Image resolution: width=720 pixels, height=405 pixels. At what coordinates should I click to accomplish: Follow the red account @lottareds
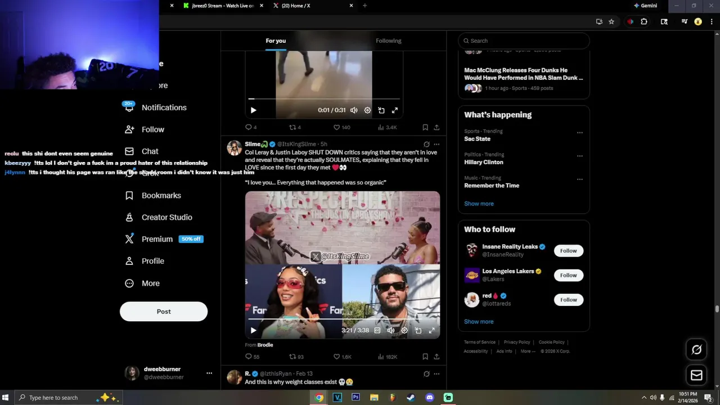(568, 300)
